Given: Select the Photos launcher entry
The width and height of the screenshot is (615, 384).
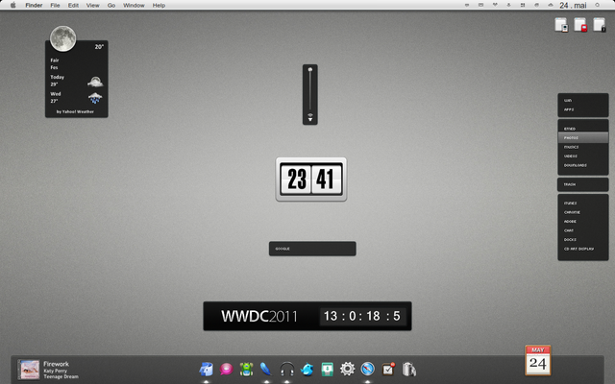Looking at the screenshot, I should pos(583,137).
